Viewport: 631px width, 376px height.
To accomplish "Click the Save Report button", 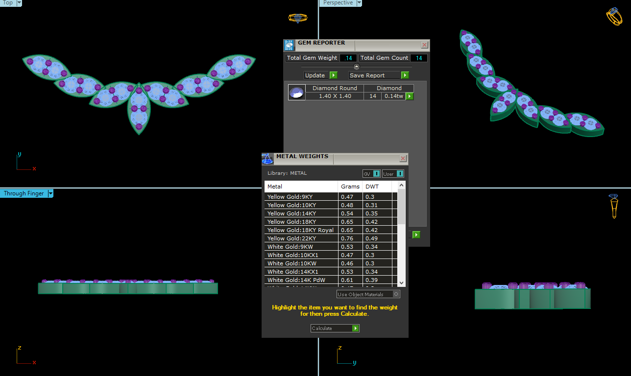I will [378, 75].
